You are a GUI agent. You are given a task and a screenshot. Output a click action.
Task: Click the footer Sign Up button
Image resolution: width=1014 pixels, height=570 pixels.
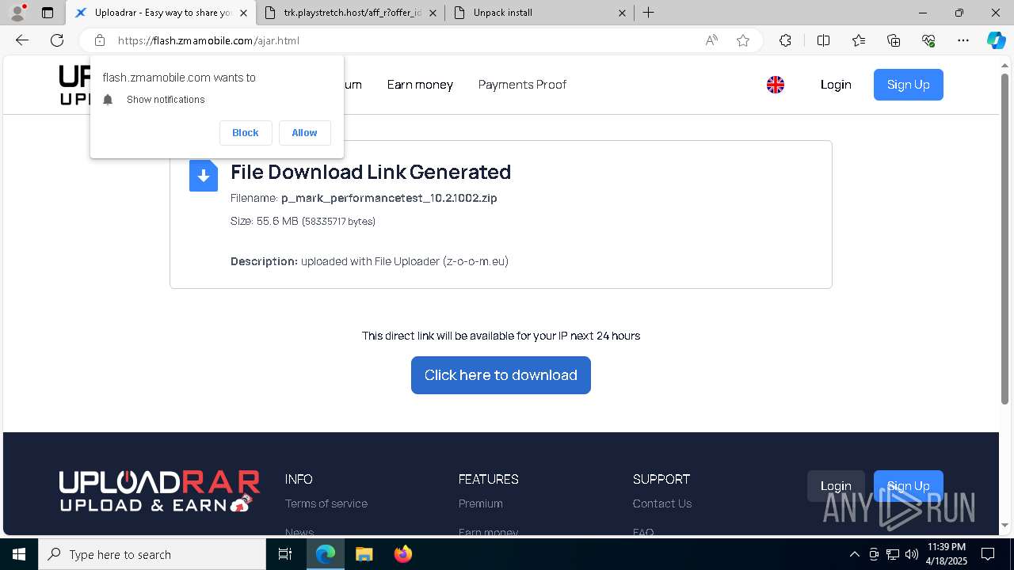pos(908,486)
